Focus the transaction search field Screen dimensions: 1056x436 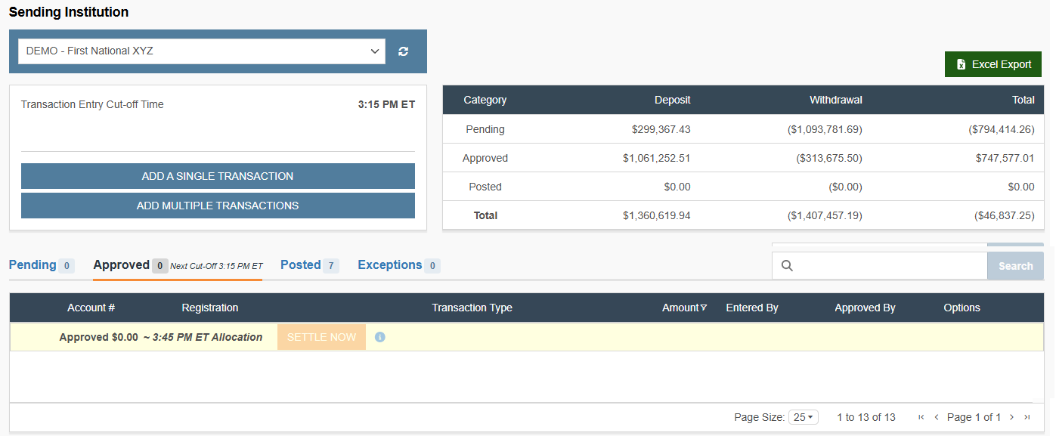(880, 266)
